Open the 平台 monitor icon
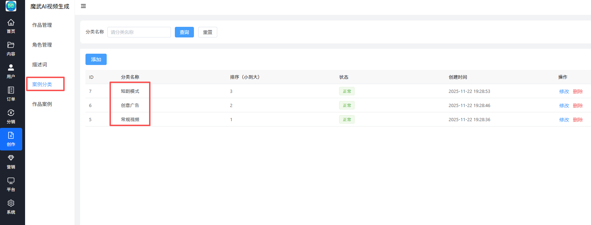The width and height of the screenshot is (591, 225). click(11, 181)
